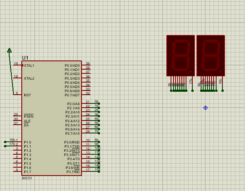This screenshot has height=191, width=245.
Task: Click the P3.4/T0 pin label
Action: (74, 159)
